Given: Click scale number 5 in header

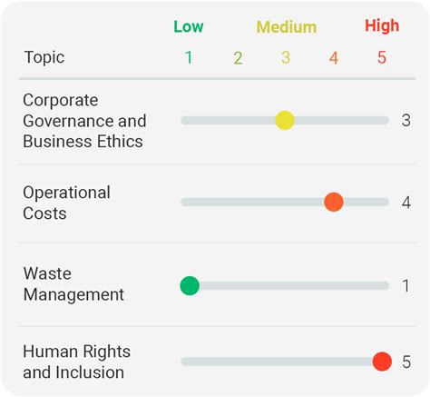Looking at the screenshot, I should 382,57.
